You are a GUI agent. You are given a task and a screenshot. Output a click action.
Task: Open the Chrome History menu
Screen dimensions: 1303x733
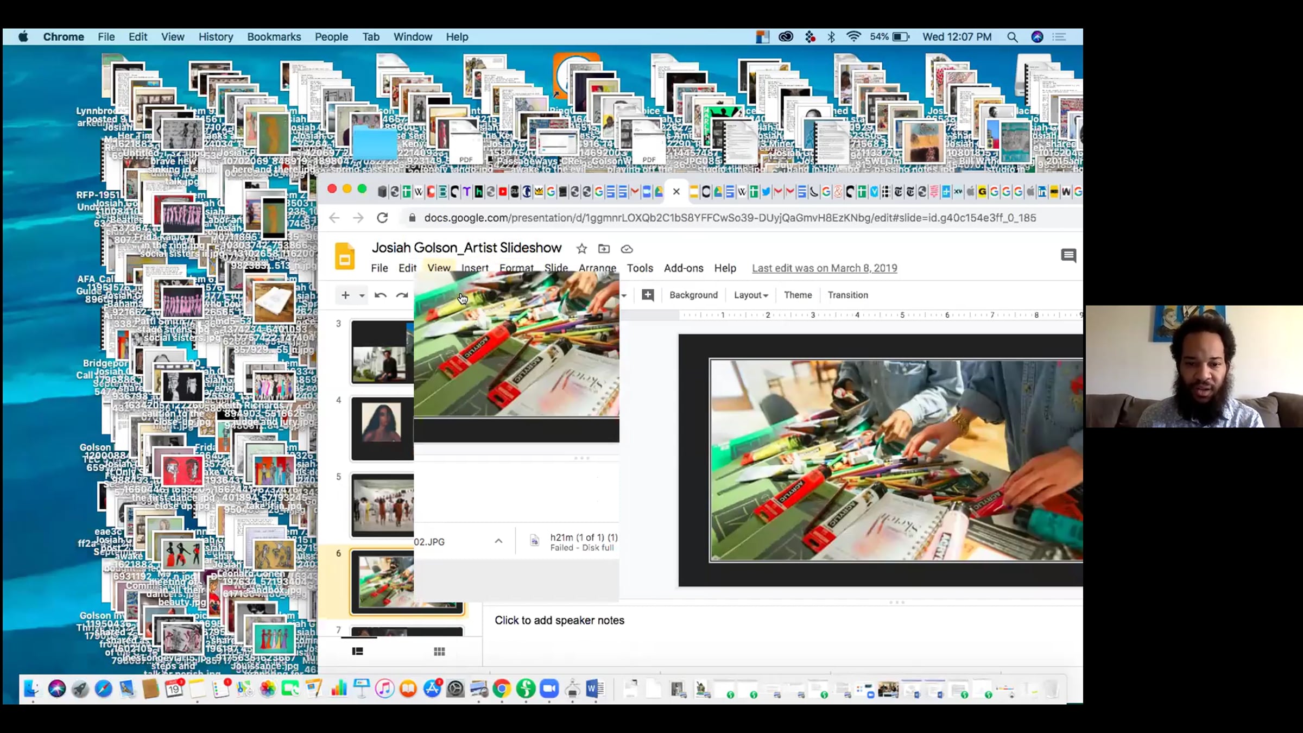tap(216, 37)
